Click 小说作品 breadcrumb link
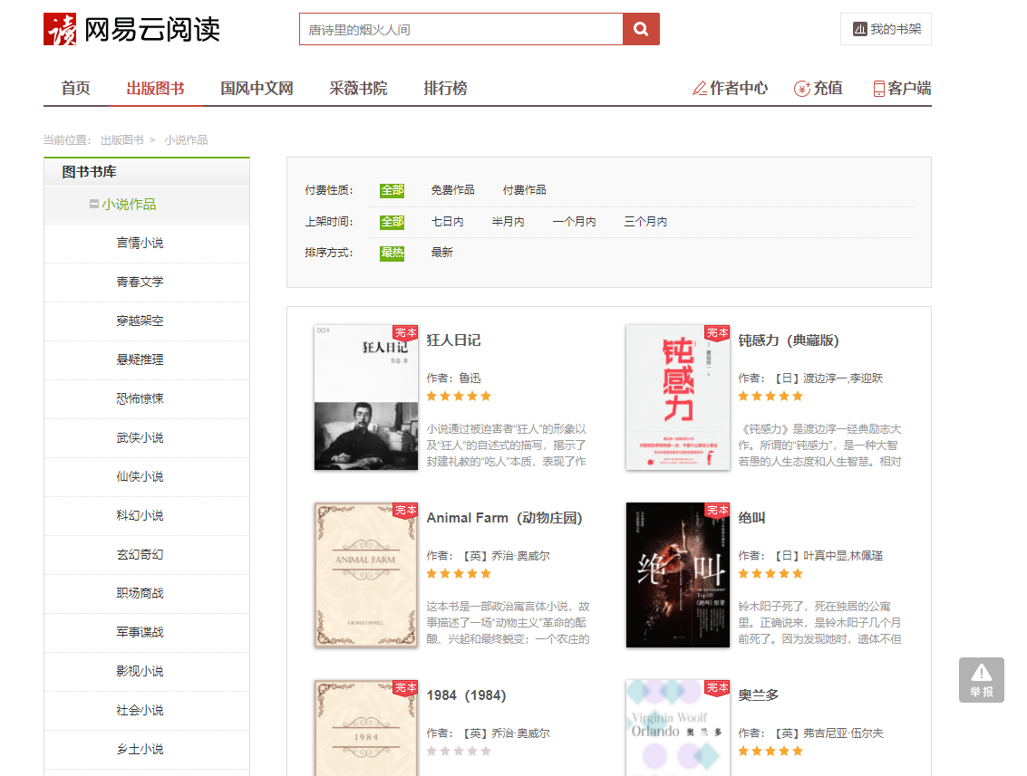This screenshot has height=776, width=1027. [186, 140]
